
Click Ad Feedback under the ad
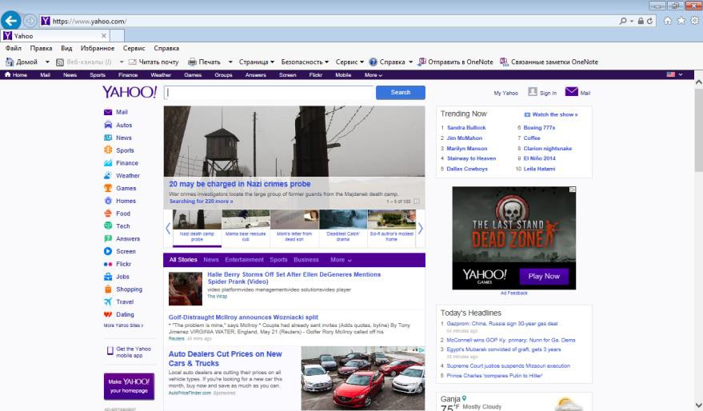pyautogui.click(x=513, y=293)
